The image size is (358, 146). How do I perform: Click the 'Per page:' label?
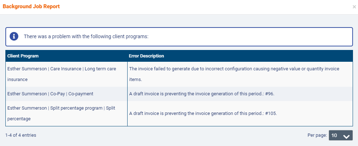pos(317,135)
